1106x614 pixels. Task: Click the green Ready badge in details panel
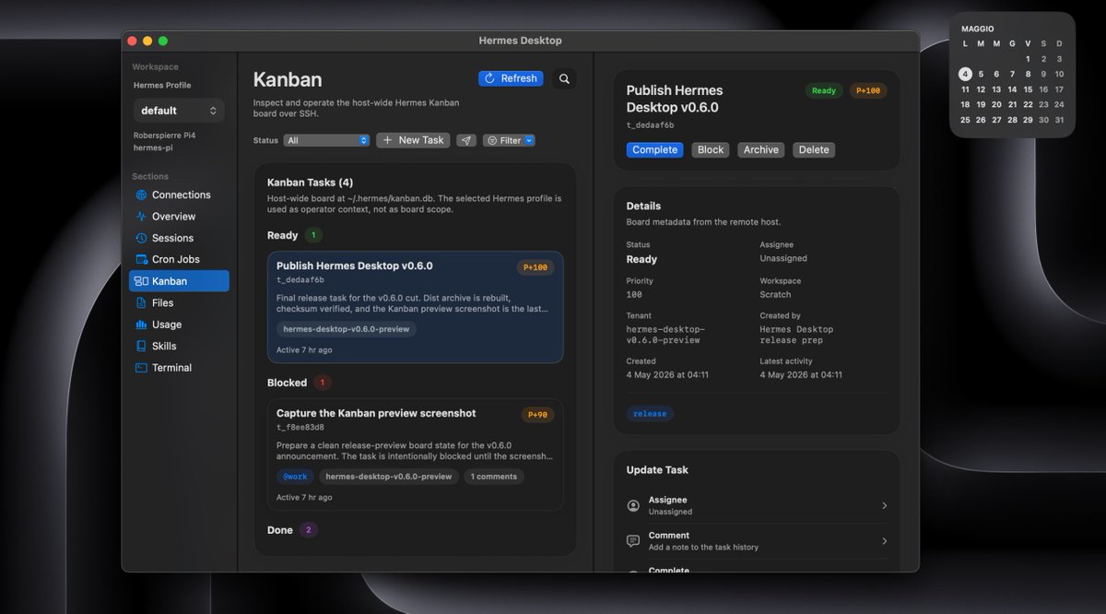tap(824, 90)
